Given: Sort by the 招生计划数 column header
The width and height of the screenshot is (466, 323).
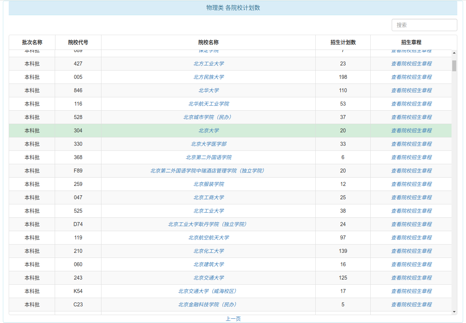Looking at the screenshot, I should (x=343, y=42).
